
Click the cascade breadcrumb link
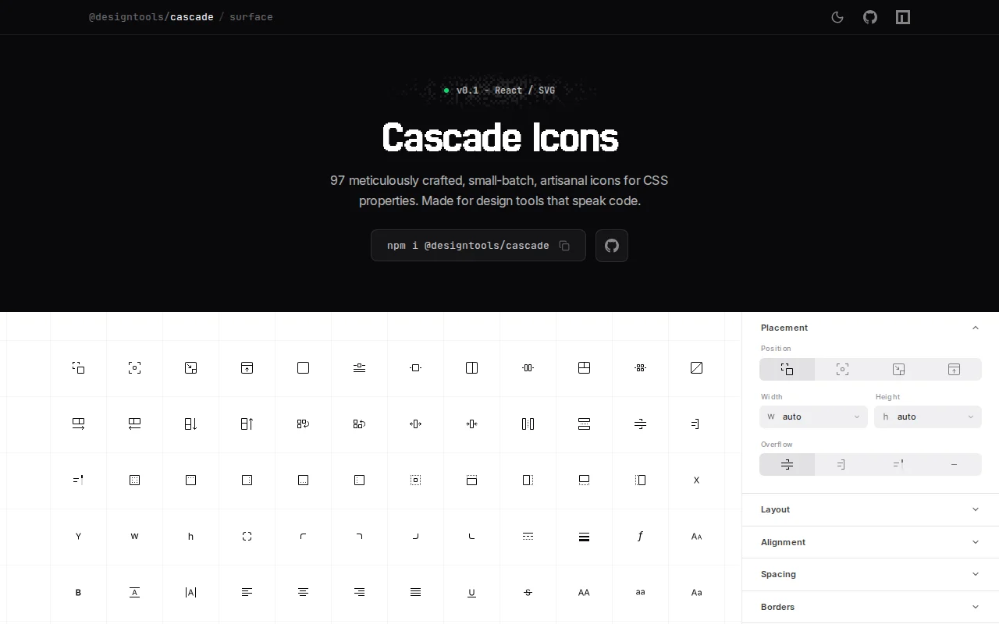192,17
